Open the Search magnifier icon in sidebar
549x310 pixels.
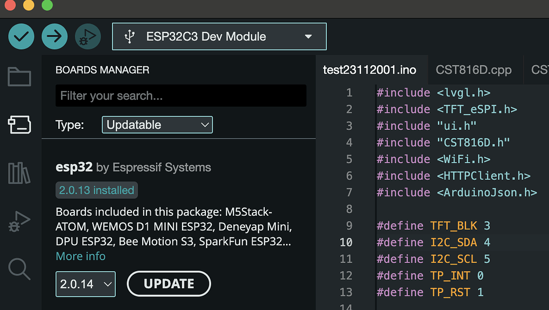click(x=19, y=269)
